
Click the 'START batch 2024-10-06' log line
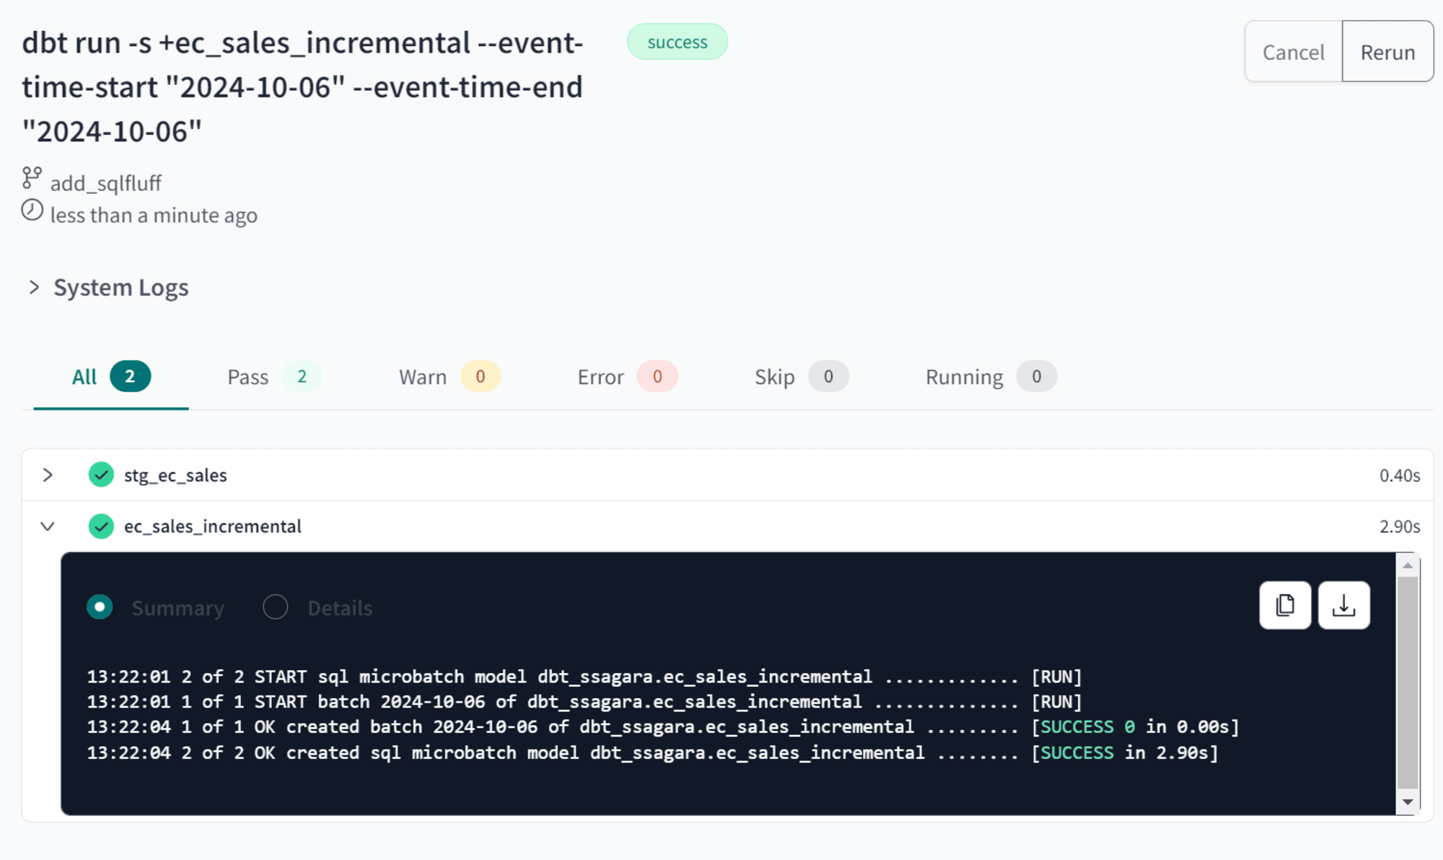(584, 701)
